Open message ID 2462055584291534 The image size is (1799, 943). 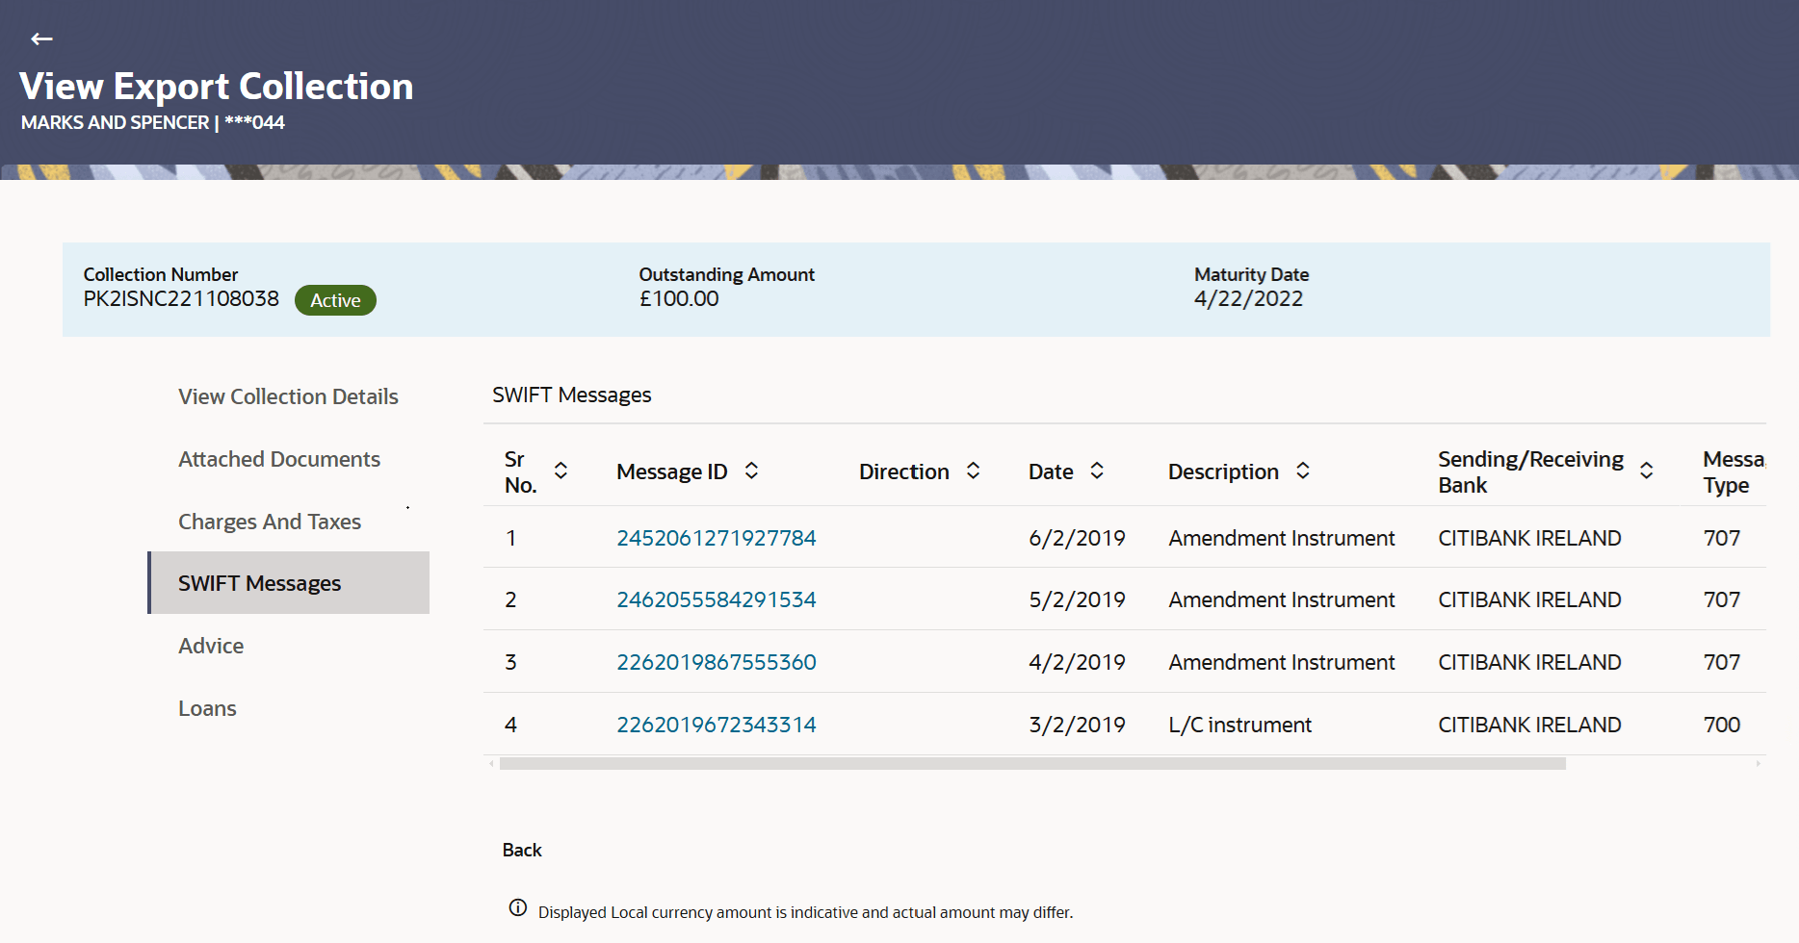(x=716, y=599)
